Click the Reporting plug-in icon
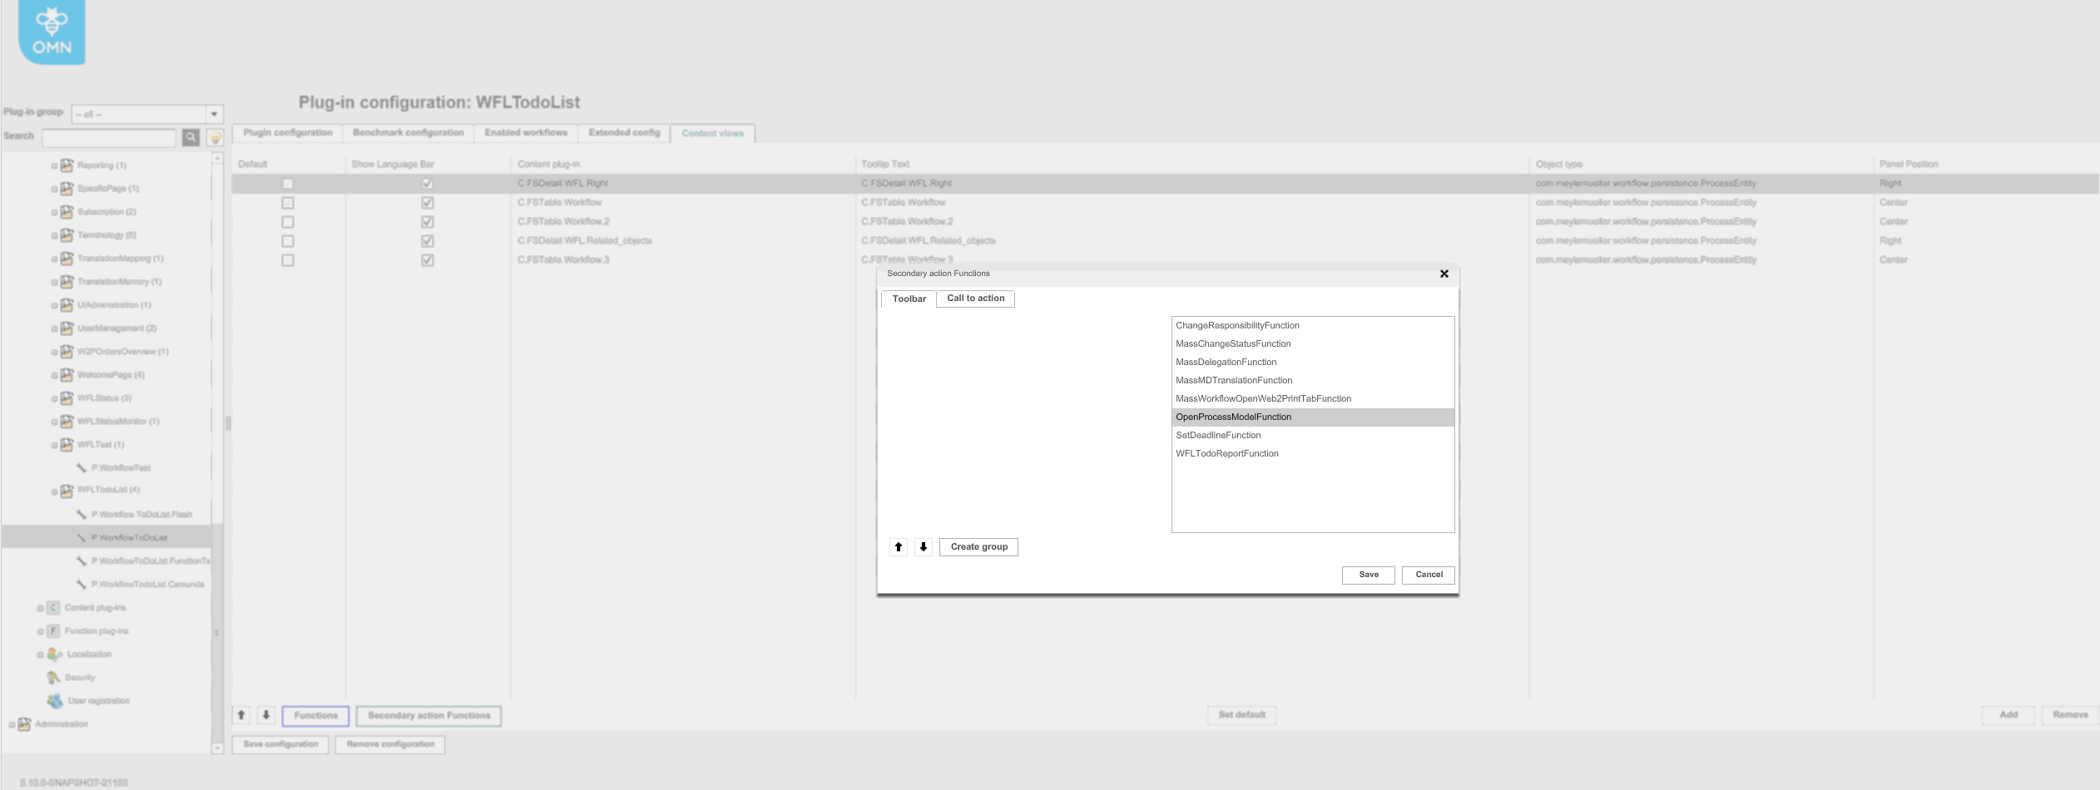The image size is (2100, 790). tap(67, 165)
